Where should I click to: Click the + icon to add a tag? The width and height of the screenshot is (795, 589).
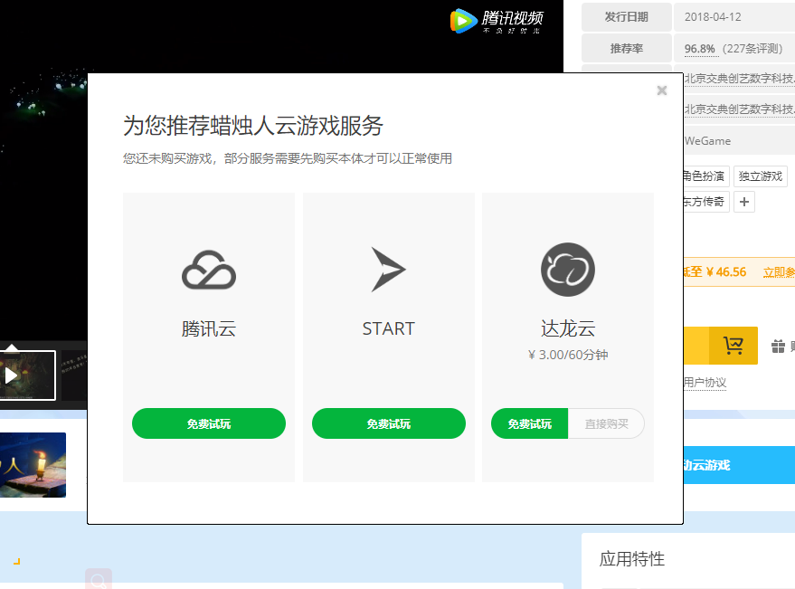click(744, 201)
